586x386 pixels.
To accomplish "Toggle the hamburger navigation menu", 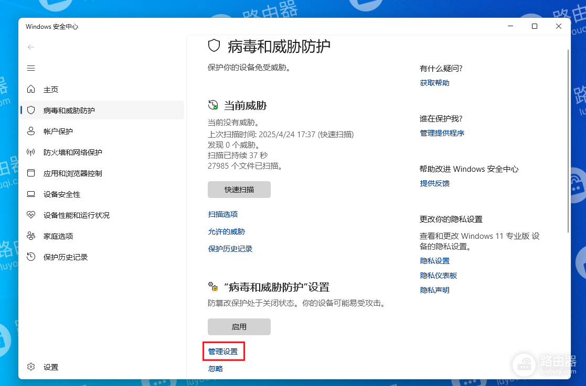I will pos(31,68).
